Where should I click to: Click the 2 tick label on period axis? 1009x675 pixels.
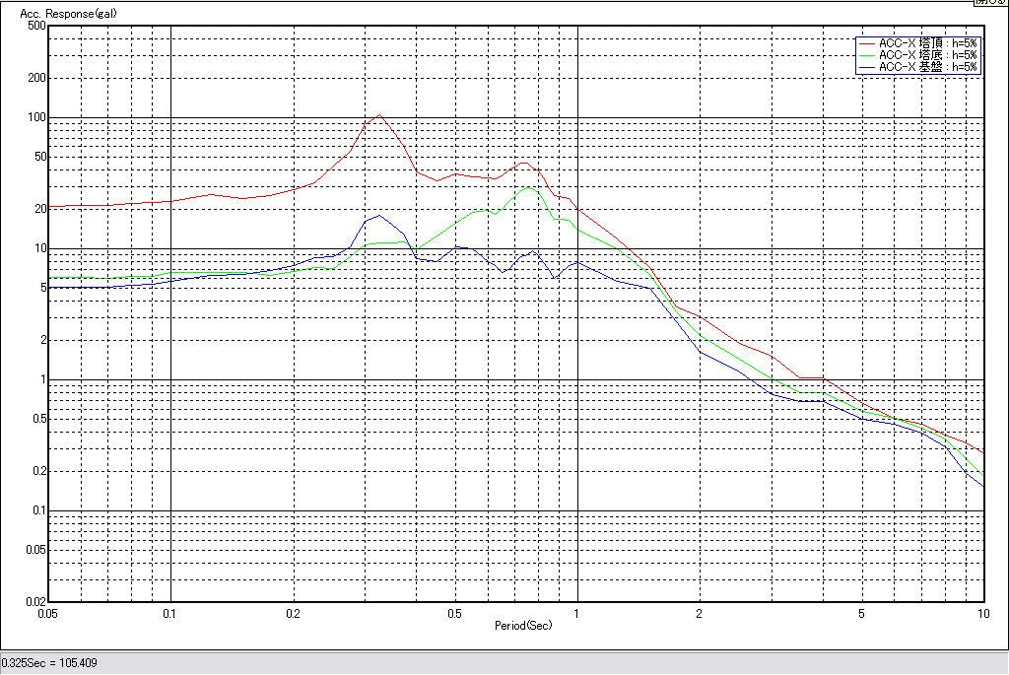click(699, 613)
